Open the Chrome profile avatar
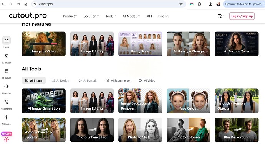 (x=218, y=4)
